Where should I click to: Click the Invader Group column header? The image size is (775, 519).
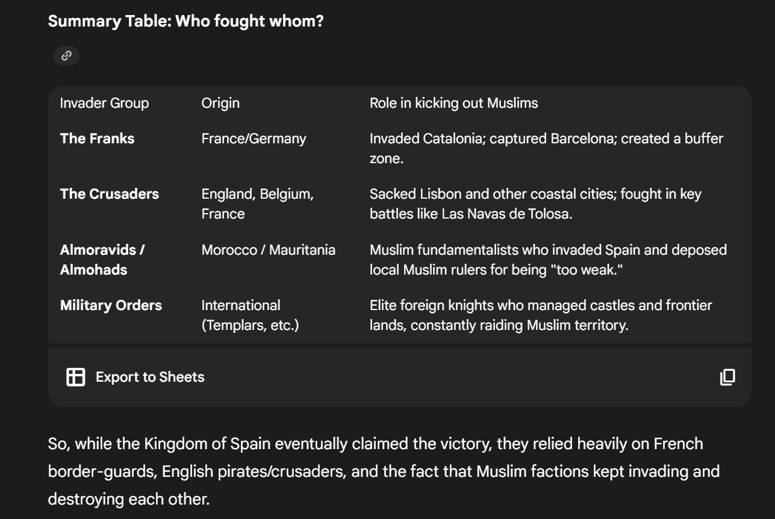[x=104, y=103]
